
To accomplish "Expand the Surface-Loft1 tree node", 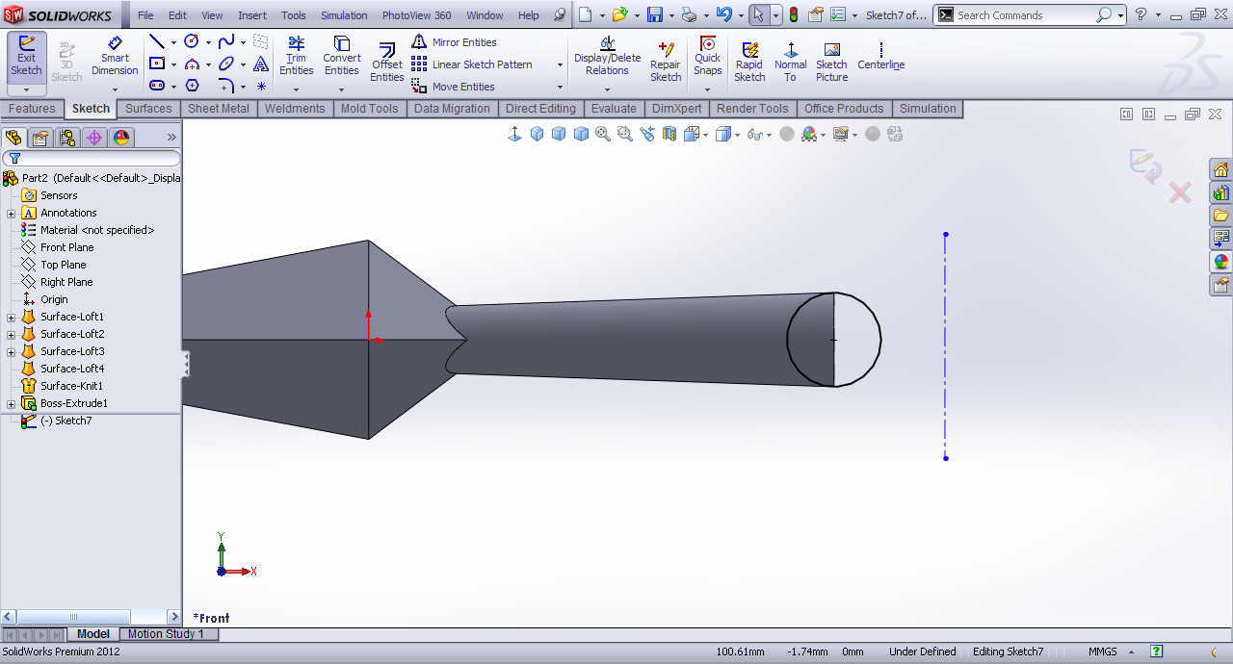I will (11, 318).
